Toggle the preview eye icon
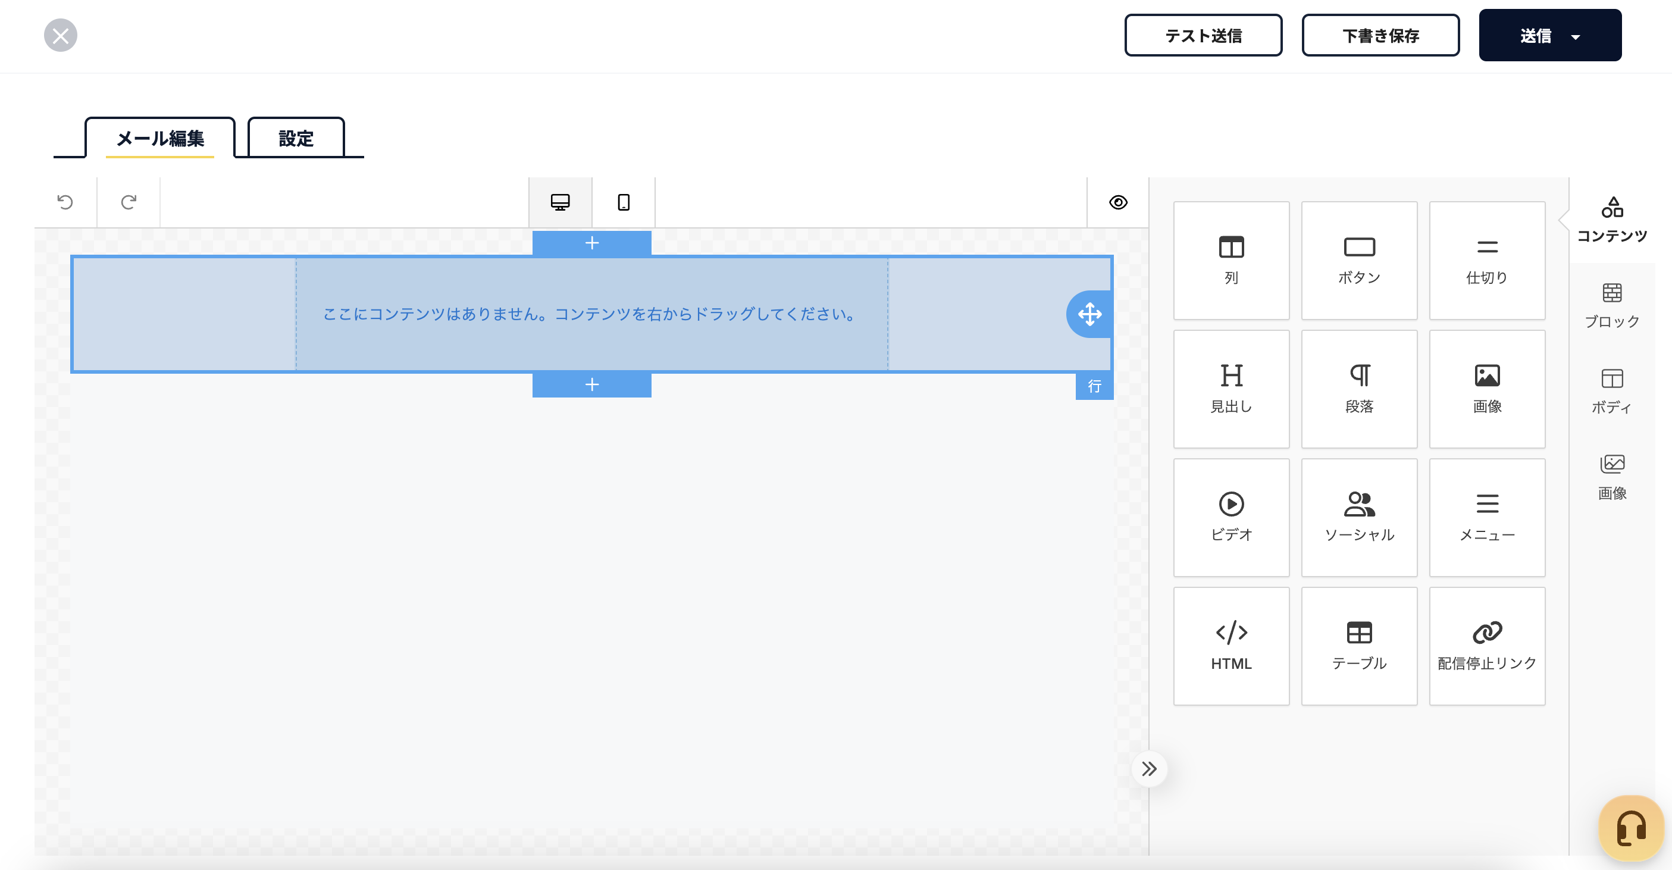The image size is (1672, 870). pyautogui.click(x=1117, y=202)
